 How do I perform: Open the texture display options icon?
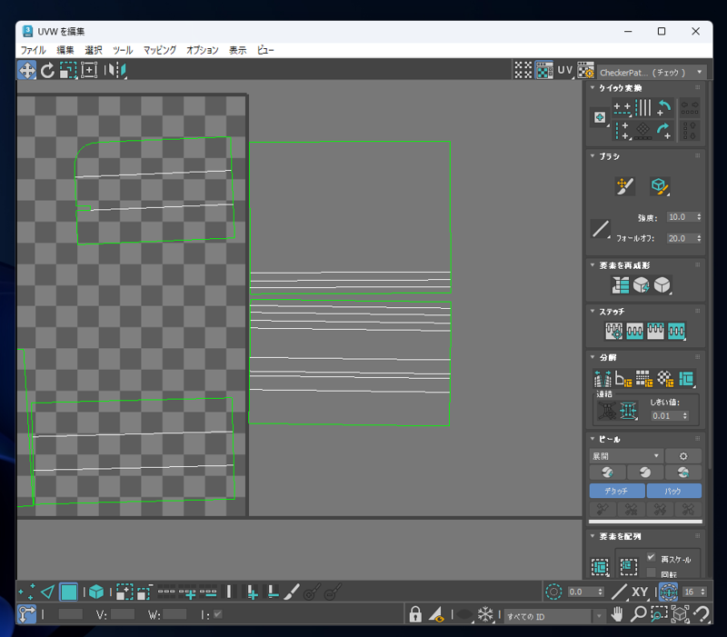(x=585, y=71)
